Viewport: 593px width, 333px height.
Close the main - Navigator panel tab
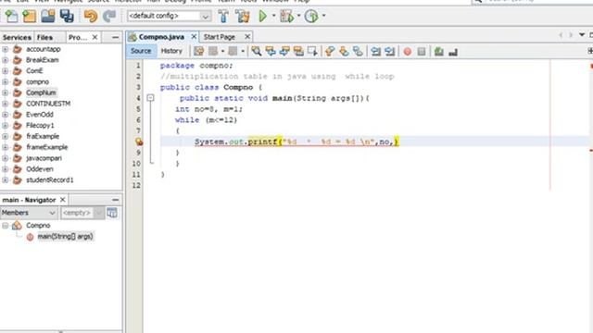(63, 200)
